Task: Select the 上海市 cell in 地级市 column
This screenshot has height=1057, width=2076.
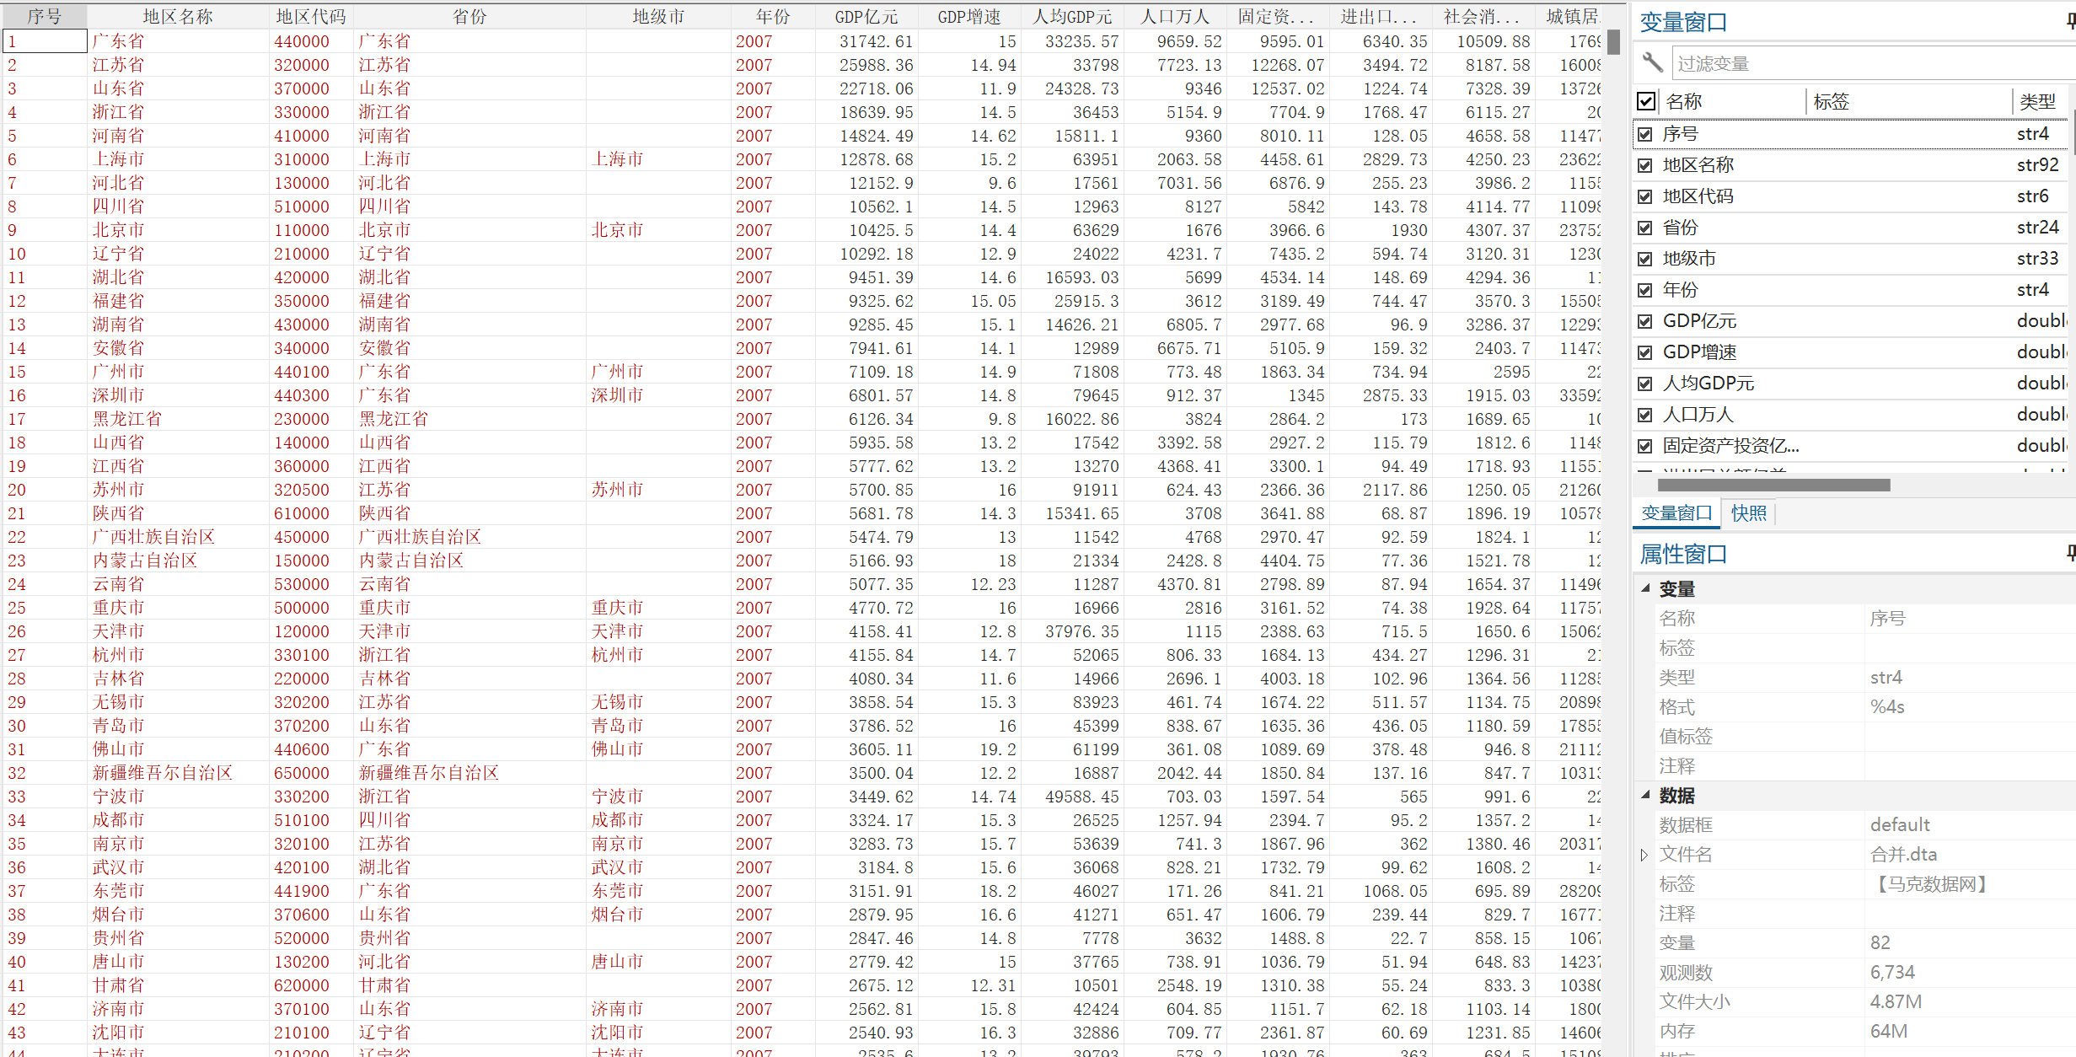Action: (617, 159)
